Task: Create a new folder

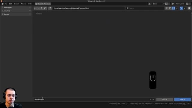Action: 50,8
